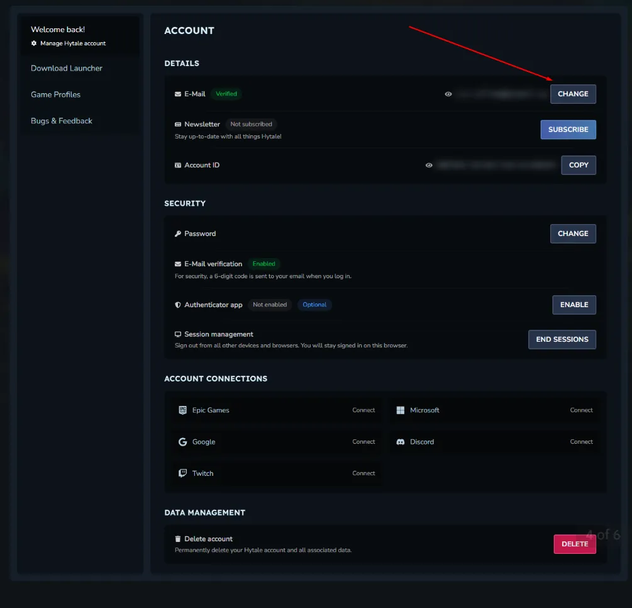Click the red Delete account button

point(574,544)
